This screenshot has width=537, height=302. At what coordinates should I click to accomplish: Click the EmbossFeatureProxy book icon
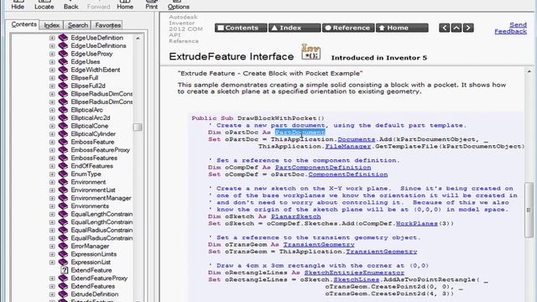(63, 150)
